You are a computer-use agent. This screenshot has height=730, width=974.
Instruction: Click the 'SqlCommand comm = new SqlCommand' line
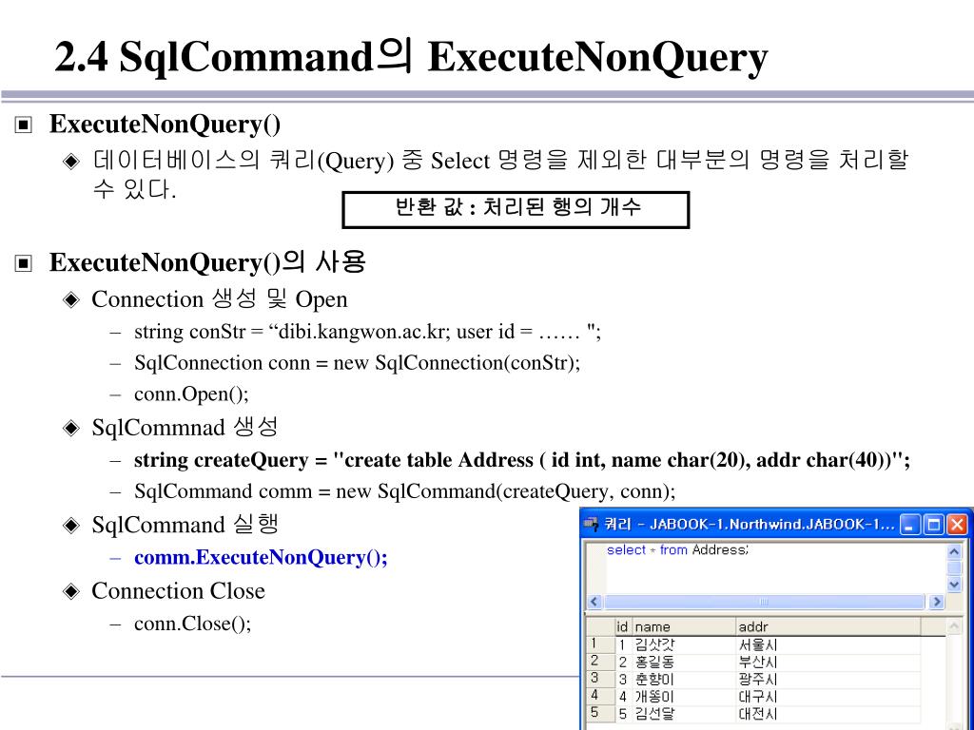point(404,491)
